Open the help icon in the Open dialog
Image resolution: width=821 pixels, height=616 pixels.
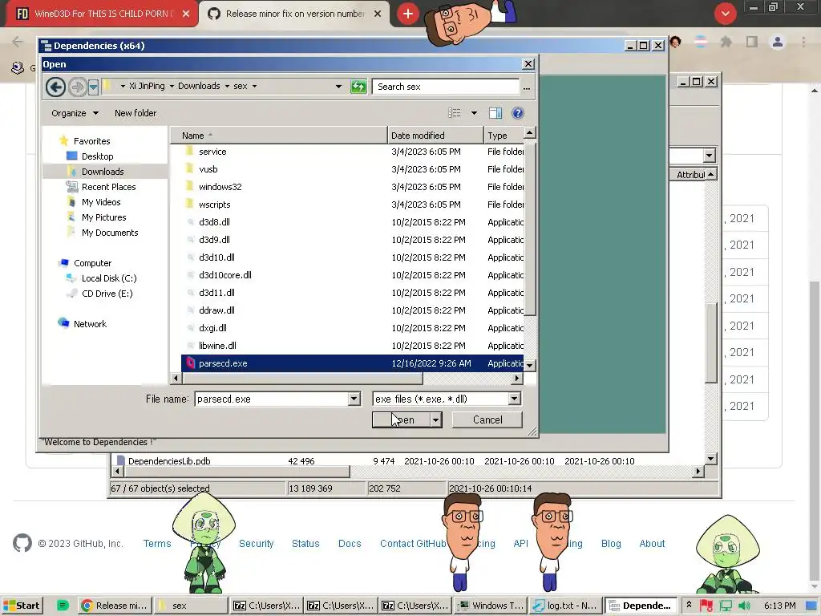tap(518, 113)
